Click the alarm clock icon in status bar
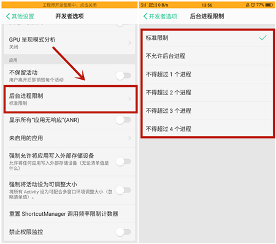The image size is (276, 244). click(x=253, y=5)
